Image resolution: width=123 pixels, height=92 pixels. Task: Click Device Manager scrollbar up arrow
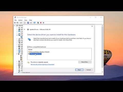[102, 26]
